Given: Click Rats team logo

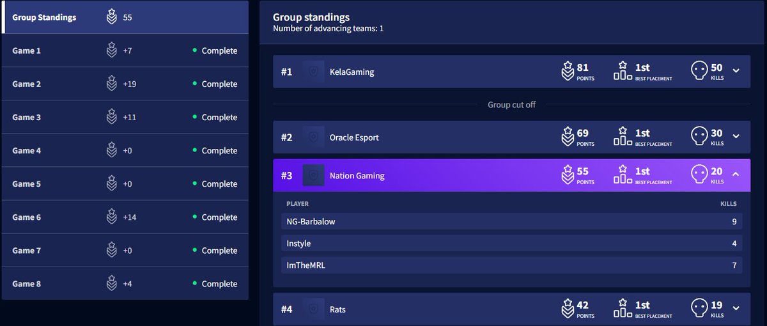Looking at the screenshot, I should pos(313,309).
